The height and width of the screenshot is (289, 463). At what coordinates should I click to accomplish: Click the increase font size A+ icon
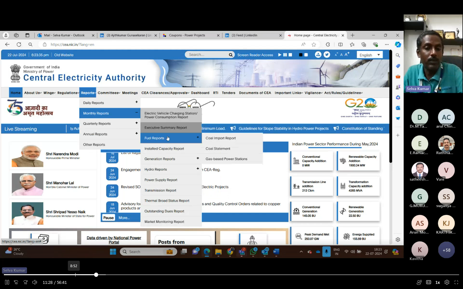[347, 55]
